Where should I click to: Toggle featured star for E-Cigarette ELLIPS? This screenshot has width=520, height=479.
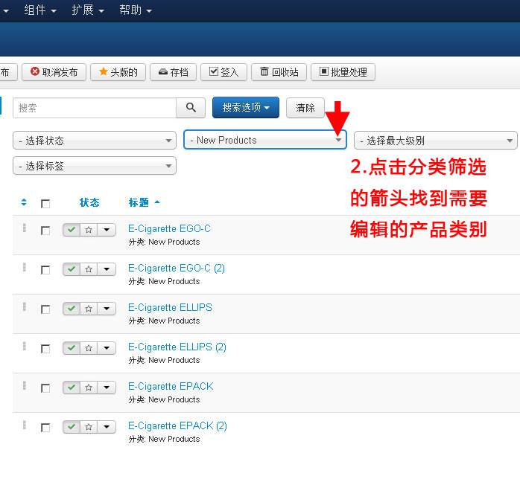click(x=89, y=308)
